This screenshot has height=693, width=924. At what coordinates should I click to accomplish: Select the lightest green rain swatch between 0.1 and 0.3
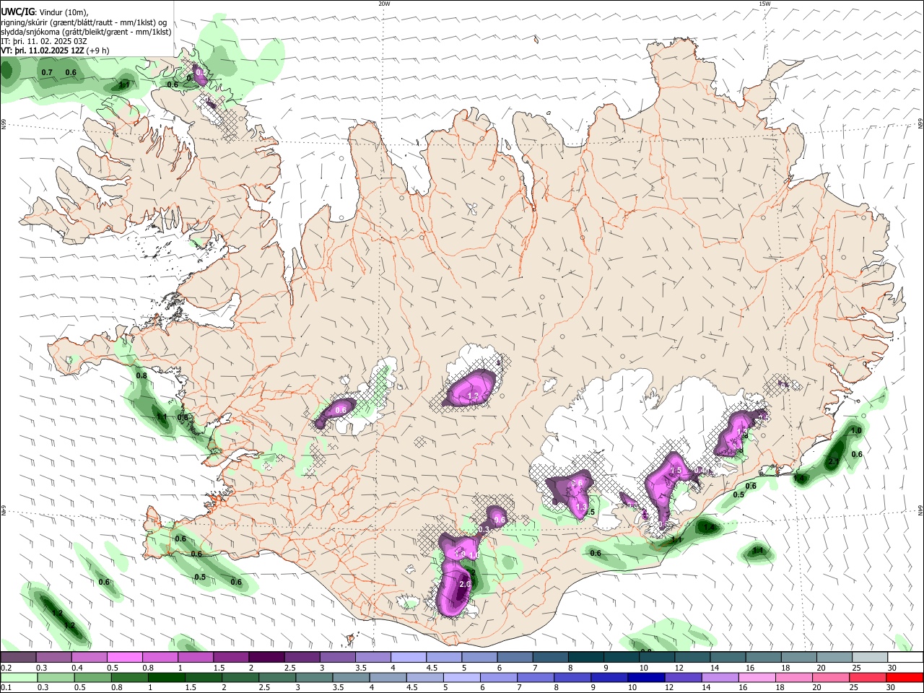[x=19, y=677]
